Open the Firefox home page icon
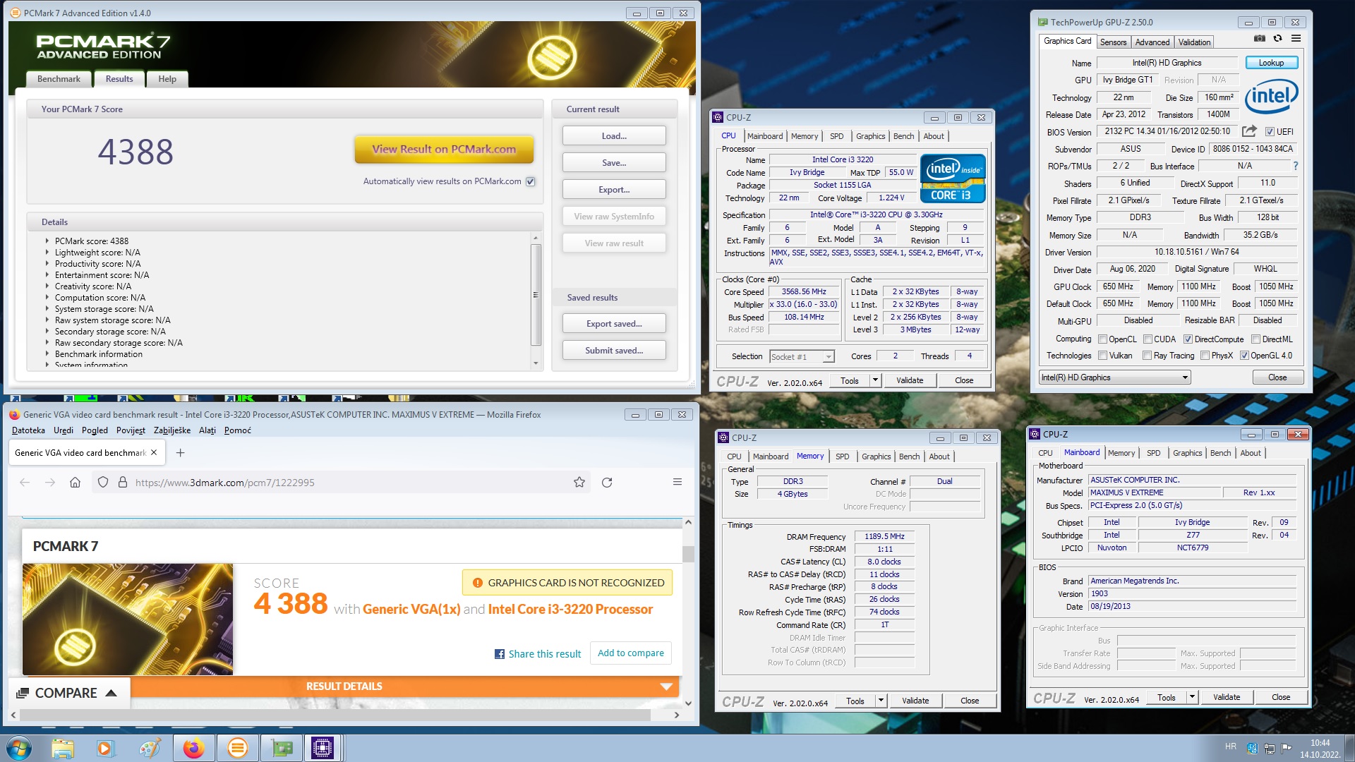Viewport: 1355px width, 762px height. pyautogui.click(x=75, y=483)
